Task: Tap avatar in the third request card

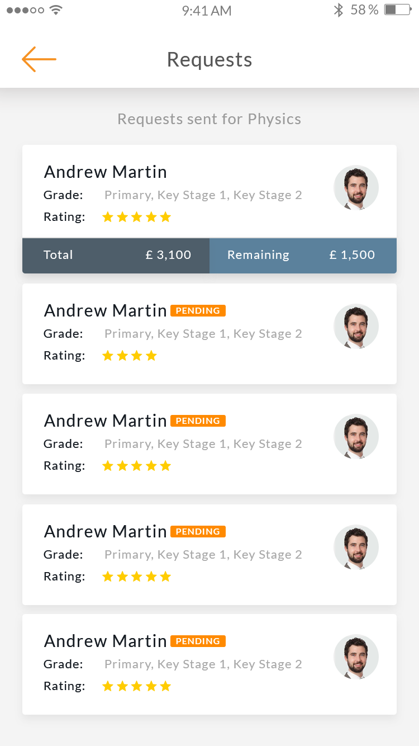Action: (x=356, y=436)
